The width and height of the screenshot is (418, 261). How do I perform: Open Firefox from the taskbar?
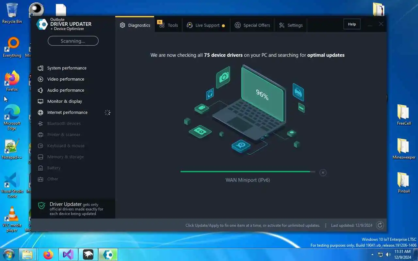(48, 254)
